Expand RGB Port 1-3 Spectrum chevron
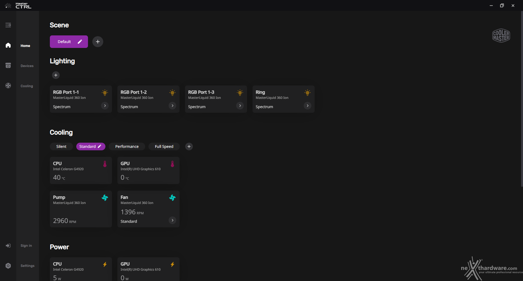This screenshot has width=523, height=281. click(x=240, y=106)
